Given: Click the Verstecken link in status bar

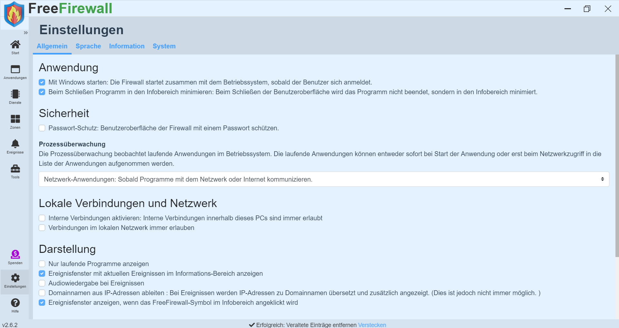Looking at the screenshot, I should [x=372, y=325].
